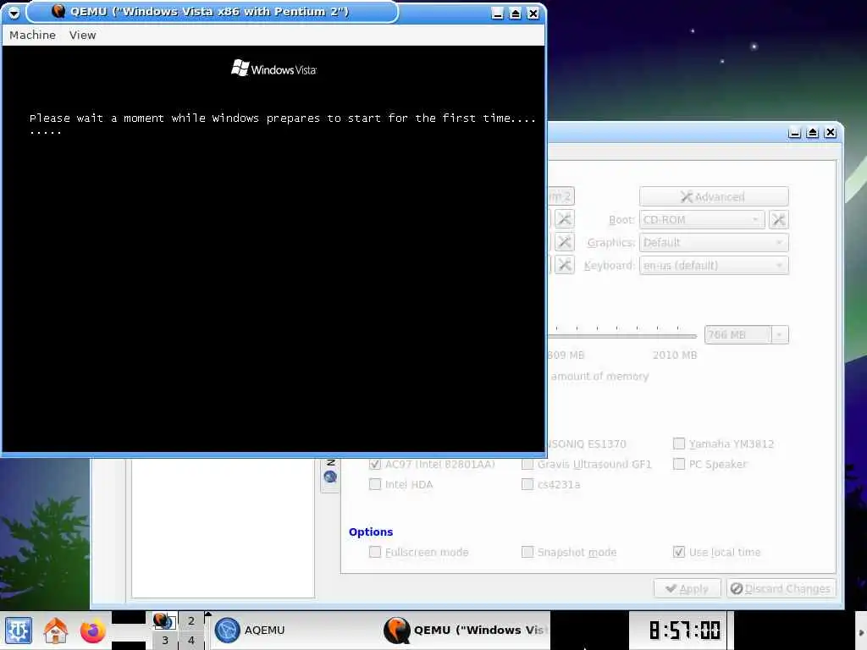Click the AQEMU virtual machine list area
Screen dimensions: 867x650
pos(223,528)
